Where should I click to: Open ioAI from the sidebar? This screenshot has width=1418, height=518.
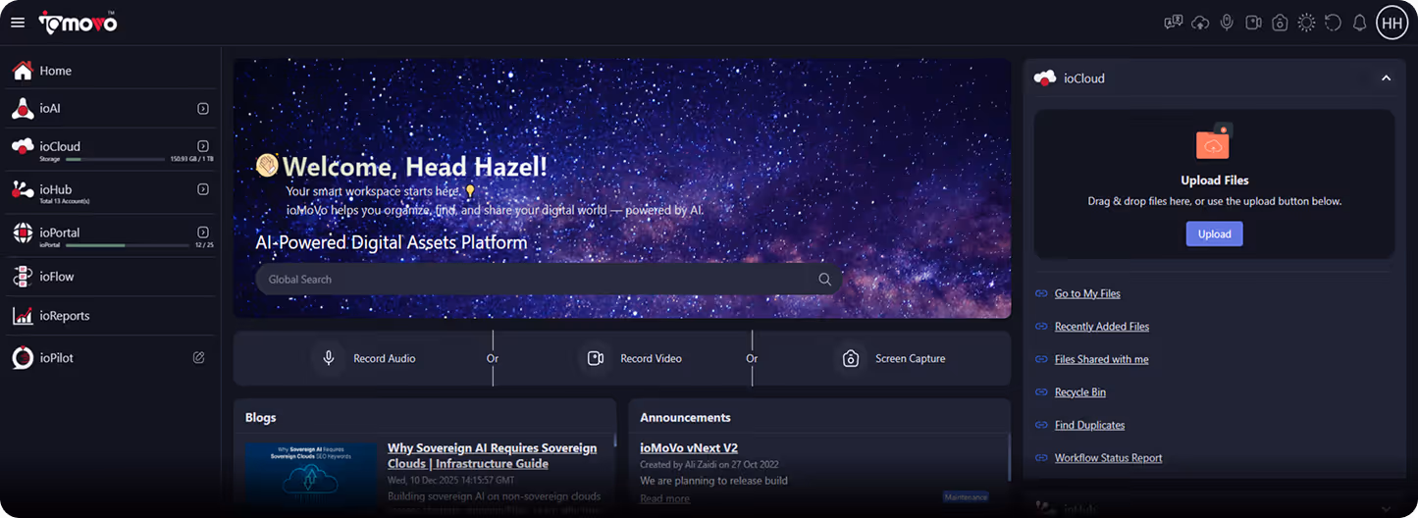50,109
